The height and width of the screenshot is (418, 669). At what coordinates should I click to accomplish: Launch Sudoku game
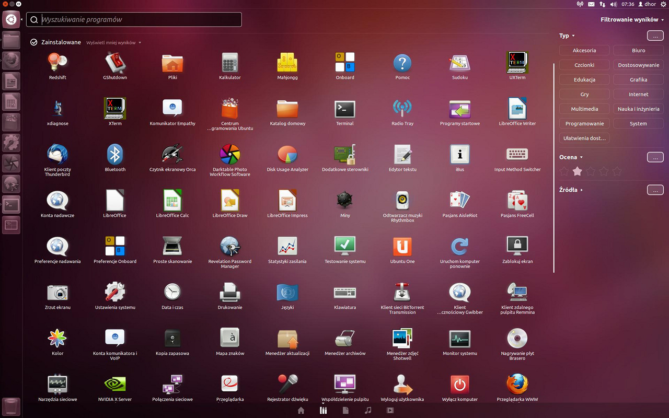pos(460,66)
